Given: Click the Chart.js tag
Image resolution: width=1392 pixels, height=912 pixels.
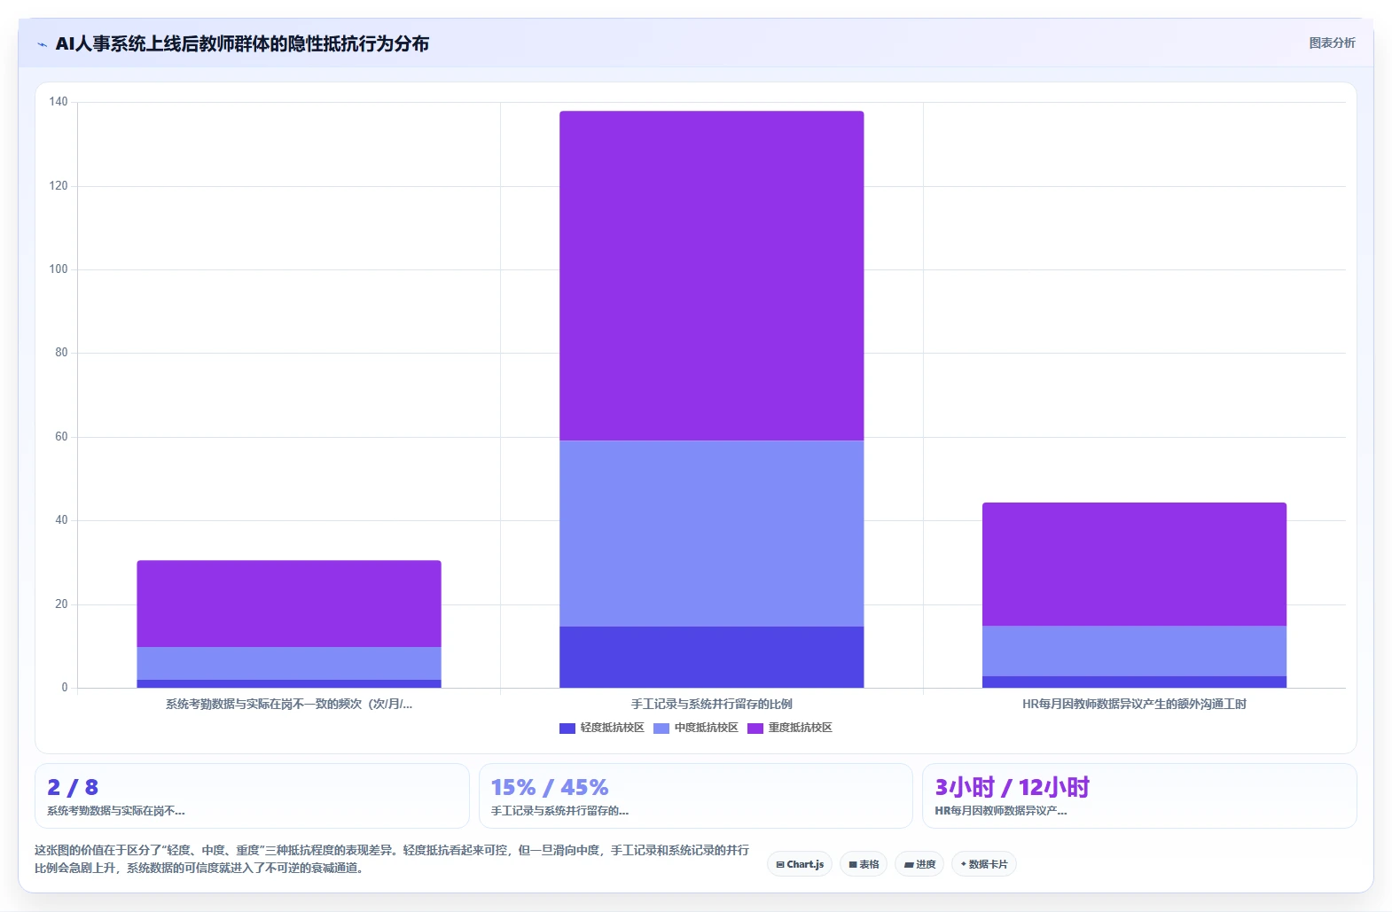Looking at the screenshot, I should tap(800, 864).
